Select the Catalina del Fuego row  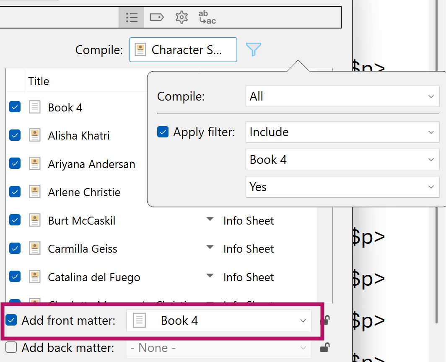tap(161, 277)
